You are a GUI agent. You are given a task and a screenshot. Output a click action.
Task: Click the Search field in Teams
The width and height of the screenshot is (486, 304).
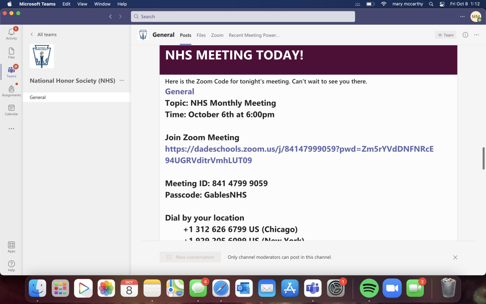pyautogui.click(x=243, y=16)
